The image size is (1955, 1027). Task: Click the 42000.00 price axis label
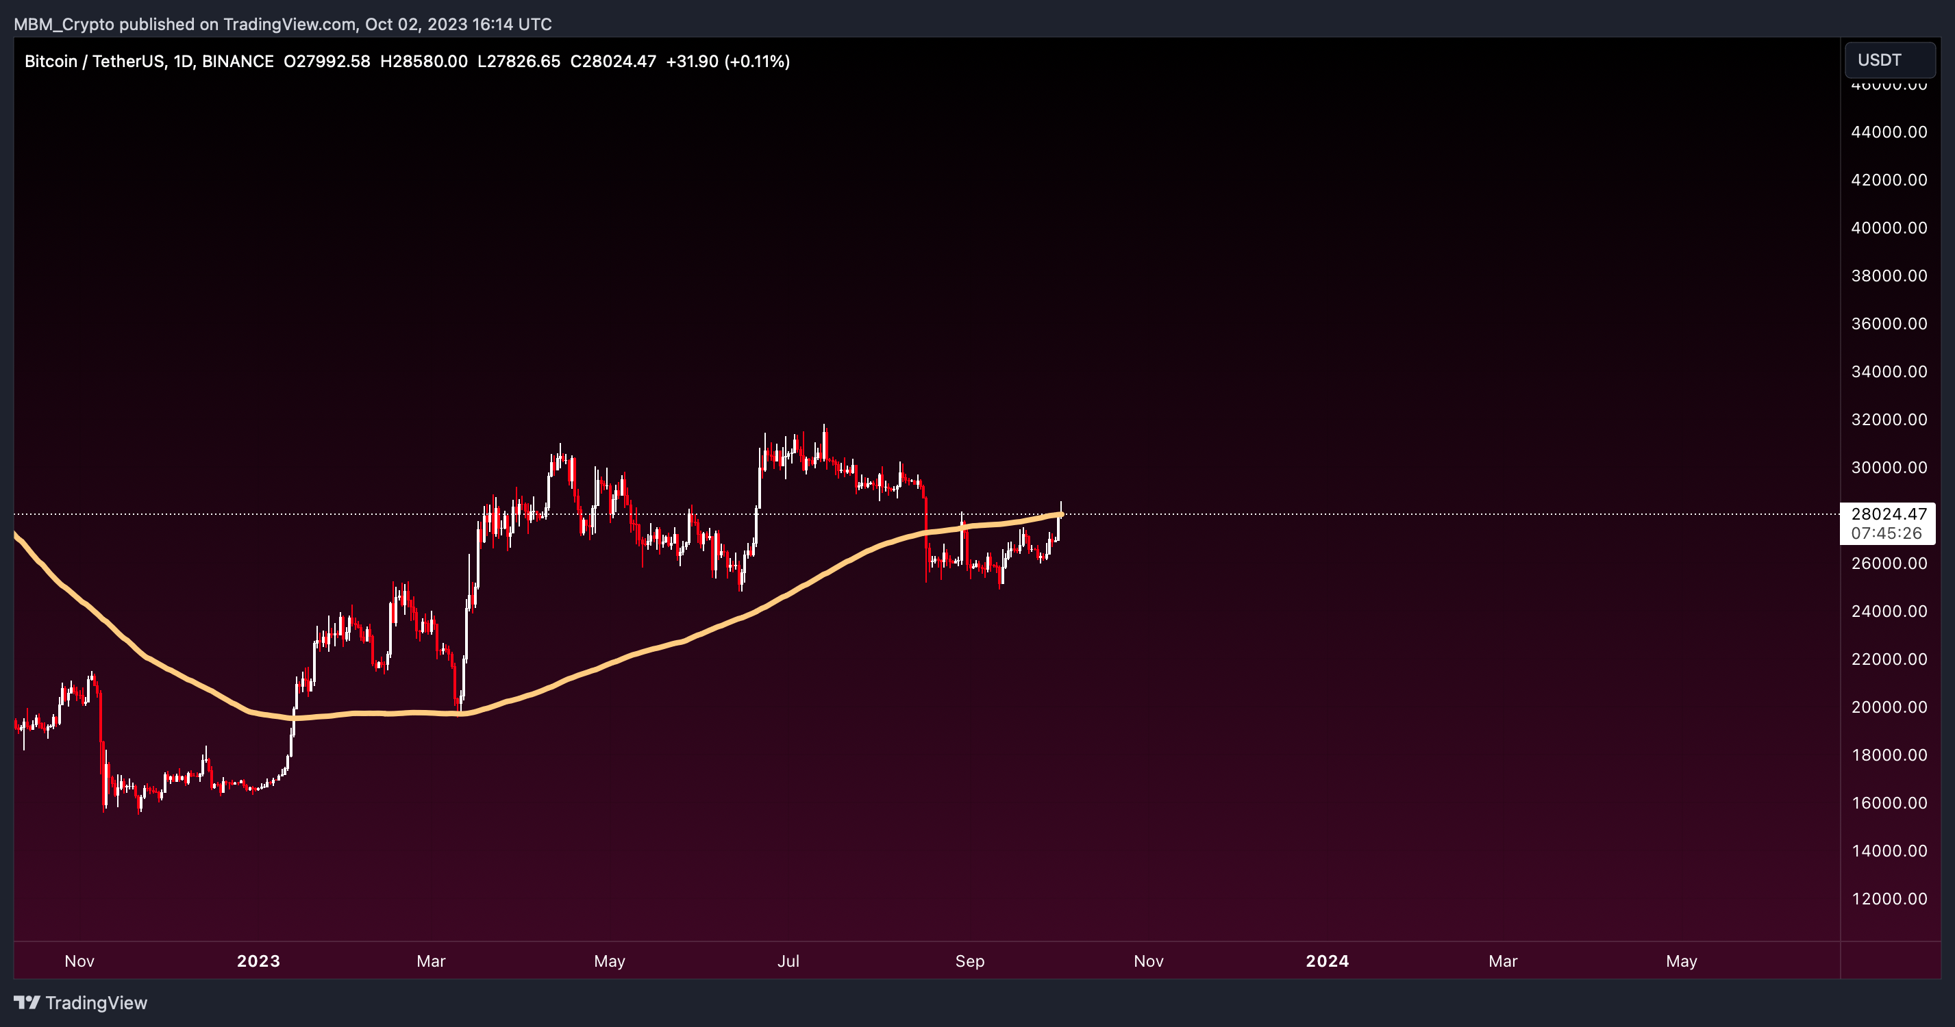pyautogui.click(x=1889, y=180)
